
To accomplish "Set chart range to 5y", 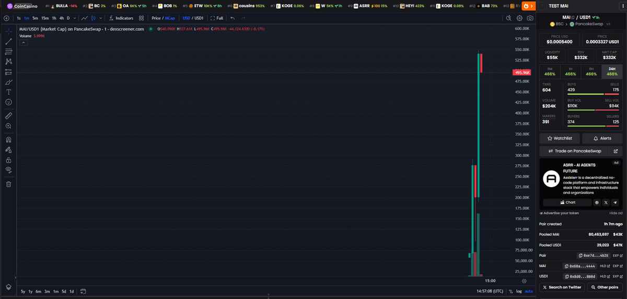I will pyautogui.click(x=23, y=291).
